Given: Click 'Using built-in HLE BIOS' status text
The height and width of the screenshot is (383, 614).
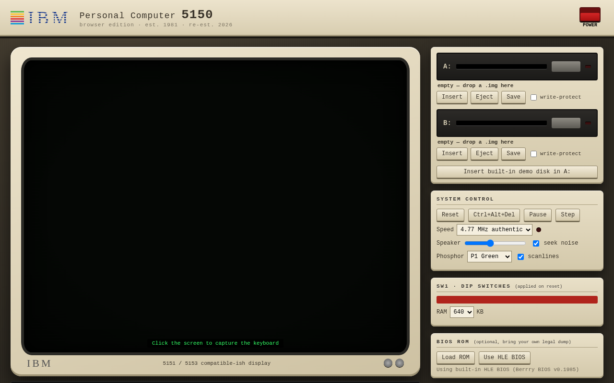Looking at the screenshot, I should [x=508, y=370].
